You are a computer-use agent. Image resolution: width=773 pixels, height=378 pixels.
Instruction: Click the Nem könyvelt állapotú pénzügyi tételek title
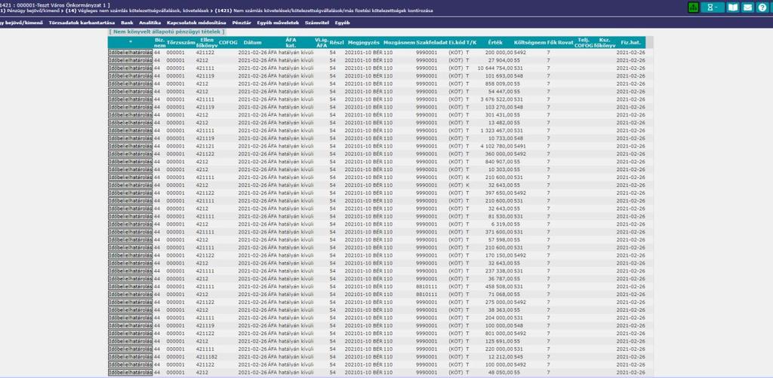click(167, 32)
